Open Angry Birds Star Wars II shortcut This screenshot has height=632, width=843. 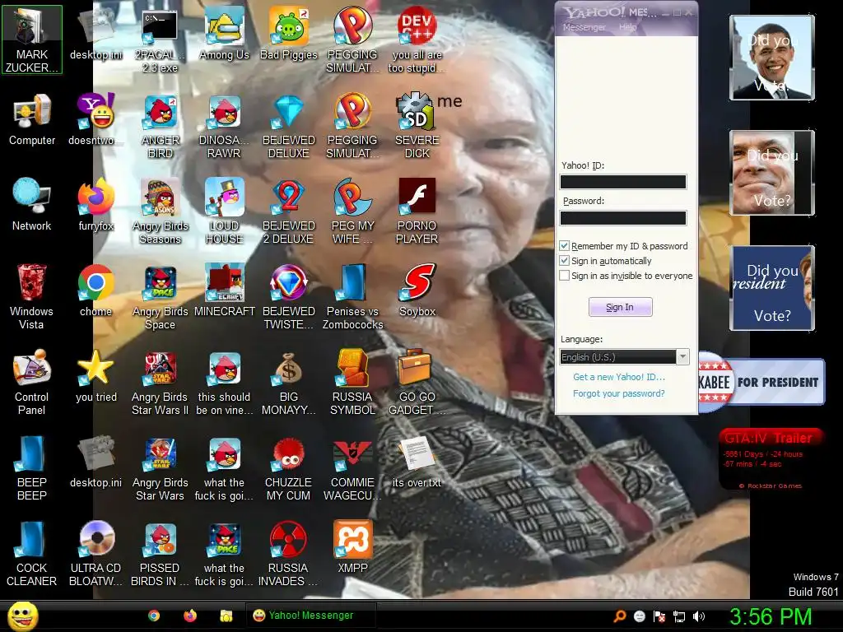160,383
